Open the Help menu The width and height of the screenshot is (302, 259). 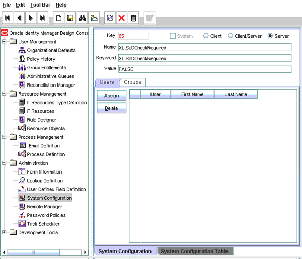coord(61,5)
